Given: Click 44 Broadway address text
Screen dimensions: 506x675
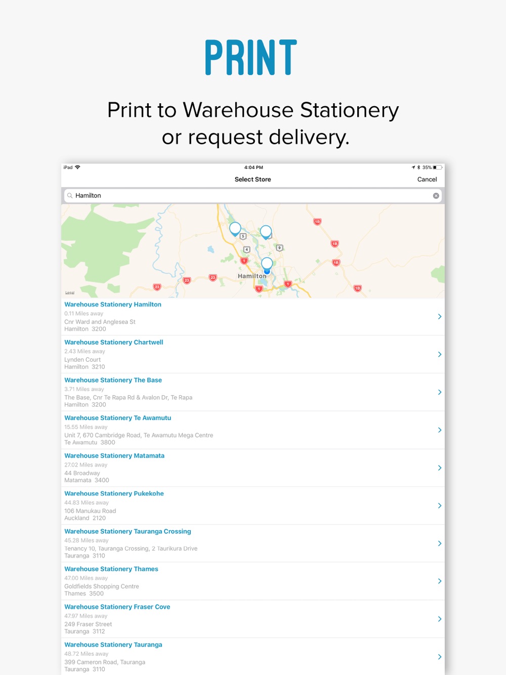Looking at the screenshot, I should 82,473.
